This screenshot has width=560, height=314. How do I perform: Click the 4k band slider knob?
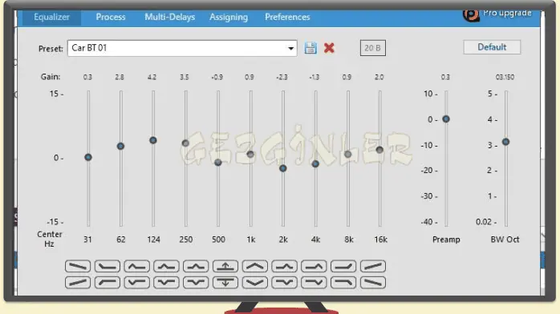coord(315,164)
